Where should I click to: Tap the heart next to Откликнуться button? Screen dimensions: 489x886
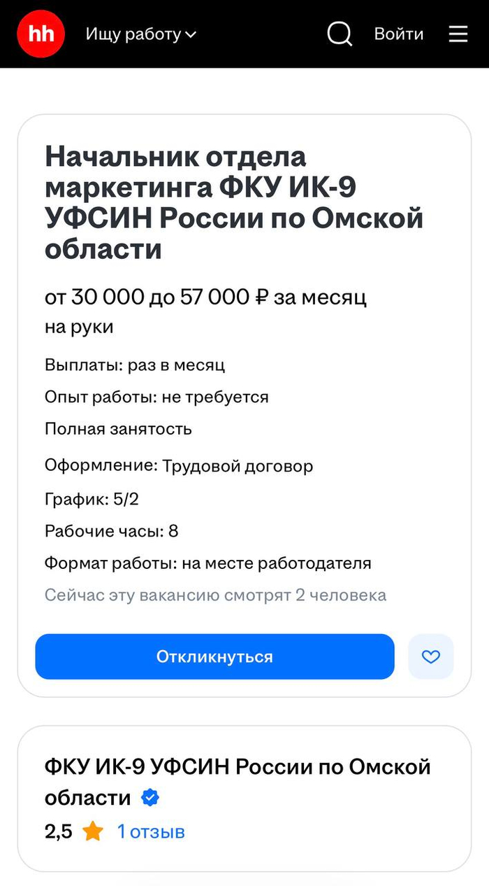pos(431,656)
